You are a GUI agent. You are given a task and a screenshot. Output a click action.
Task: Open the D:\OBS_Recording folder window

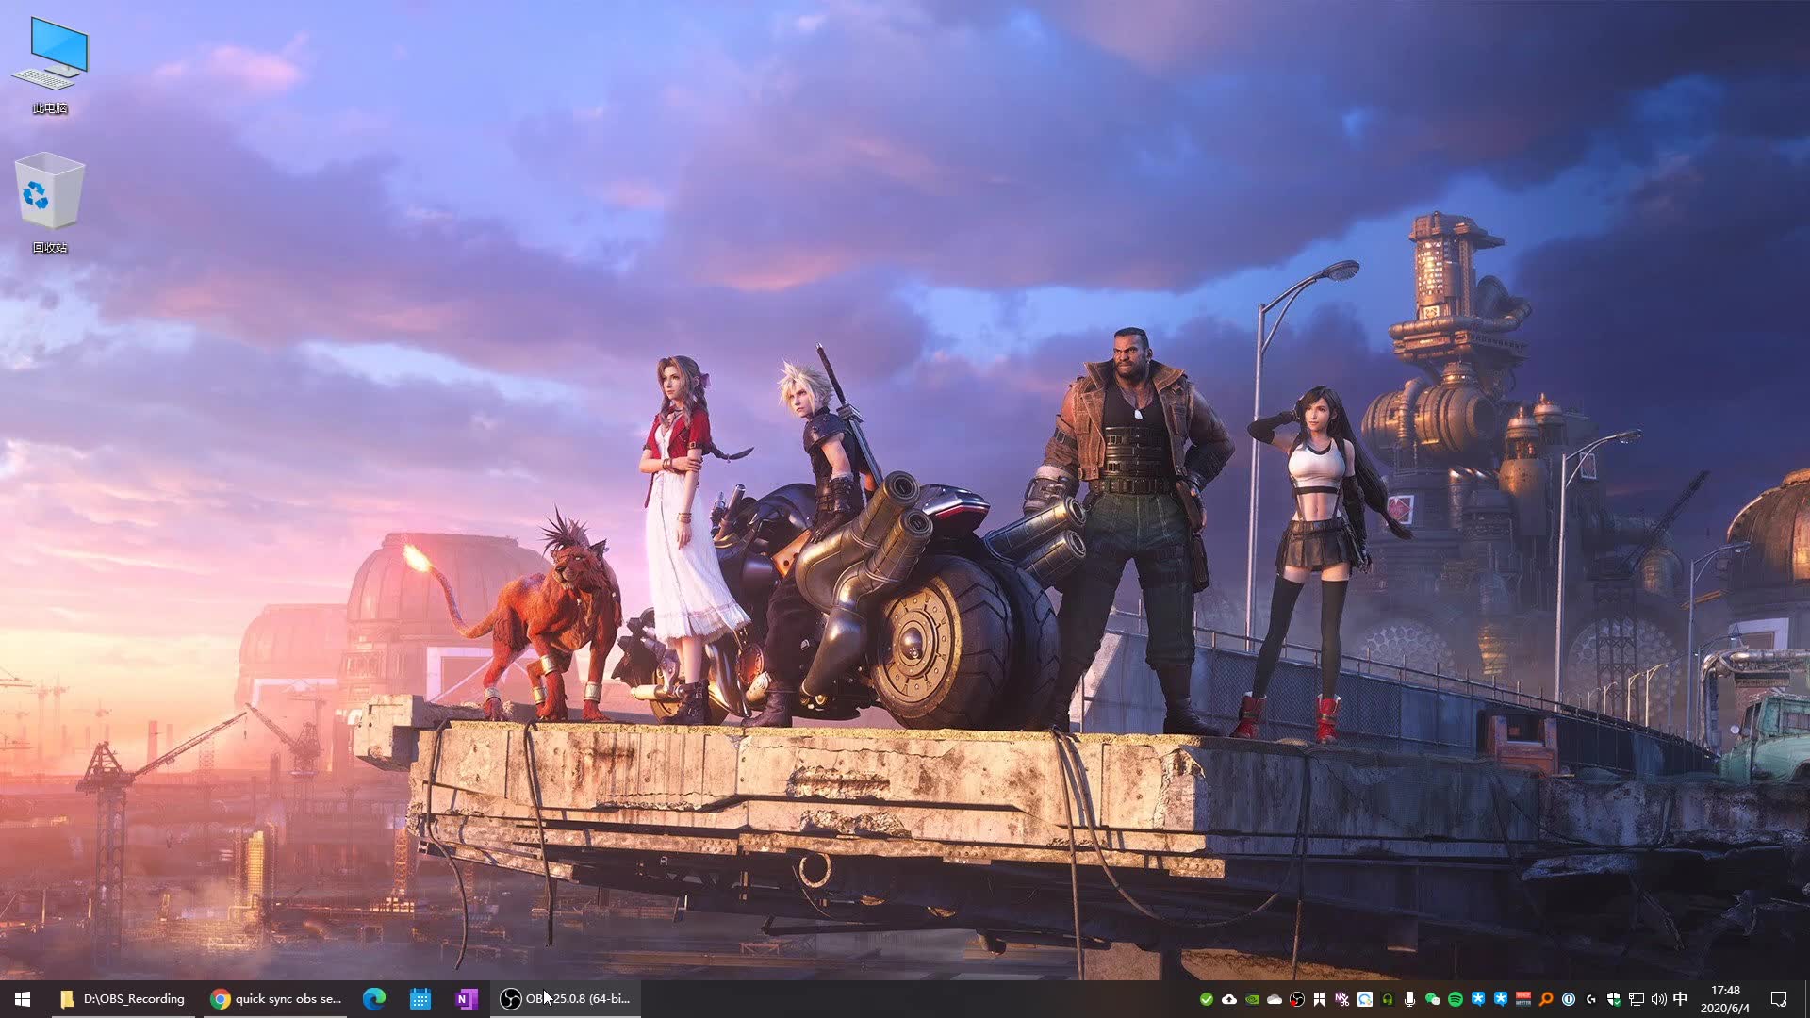click(x=123, y=999)
